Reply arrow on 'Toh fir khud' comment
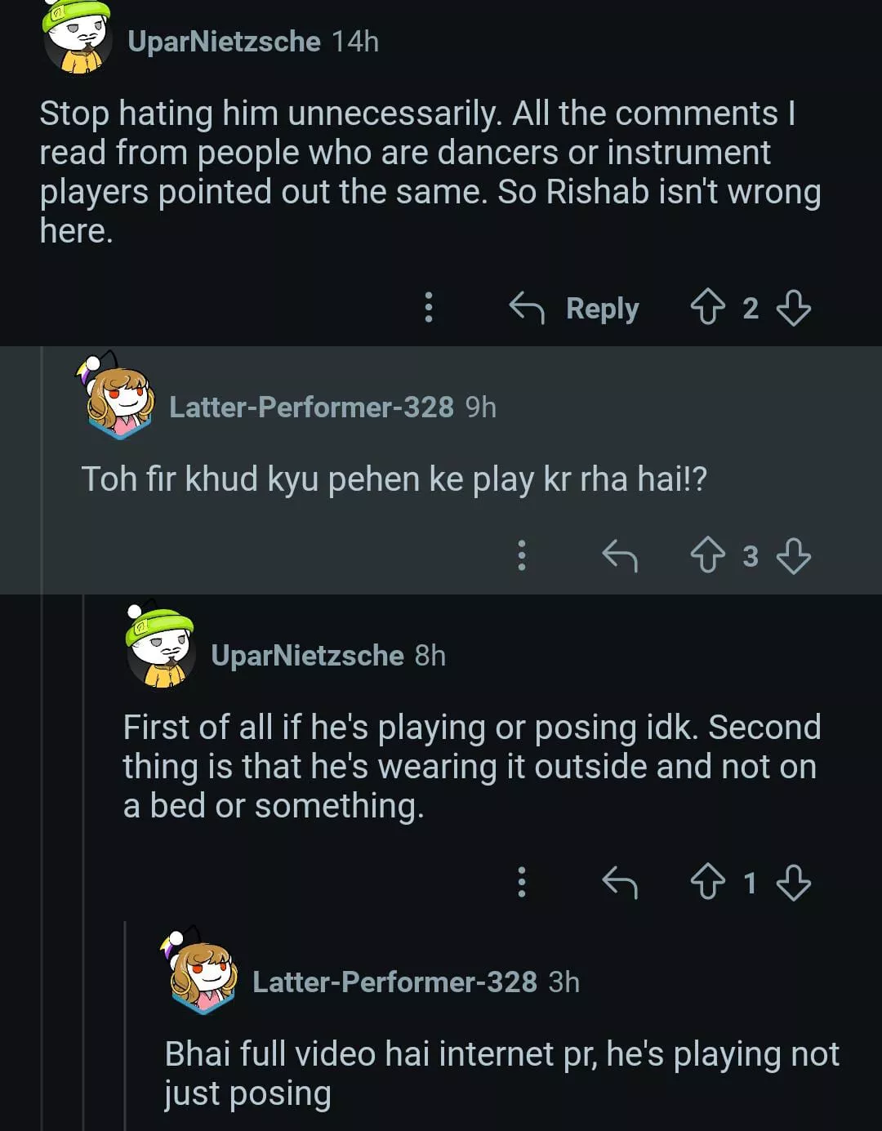Viewport: 882px width, 1131px height. point(620,556)
